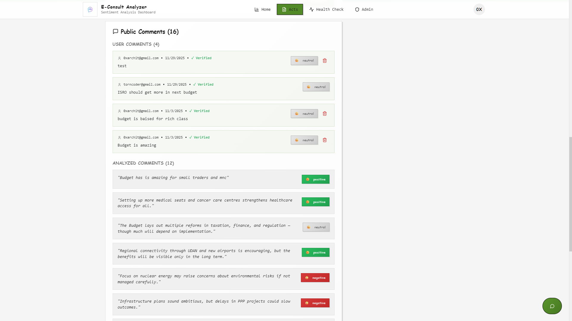Click neutral badge on ISRO budget comment
The height and width of the screenshot is (321, 572).
click(316, 87)
